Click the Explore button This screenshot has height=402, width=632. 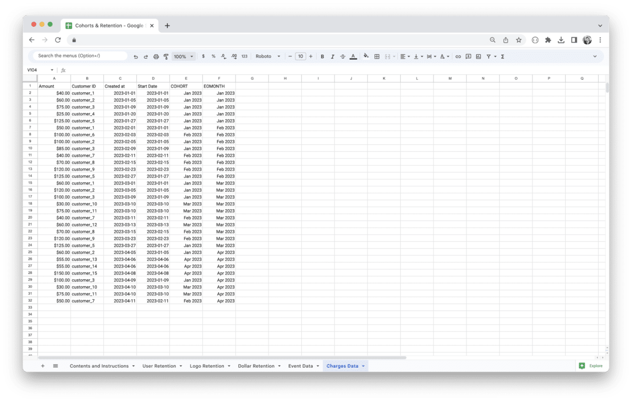click(x=591, y=366)
